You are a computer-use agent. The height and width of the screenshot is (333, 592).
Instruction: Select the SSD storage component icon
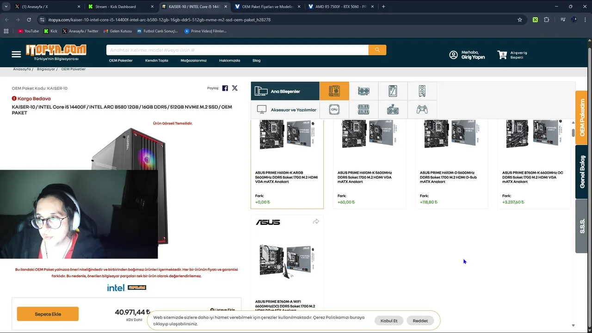pos(393,91)
